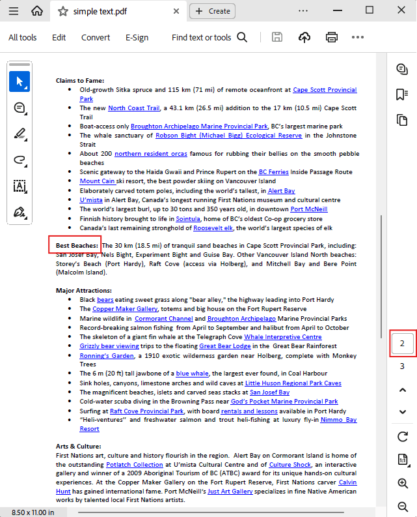Open the hamburger main menu

[x=14, y=11]
